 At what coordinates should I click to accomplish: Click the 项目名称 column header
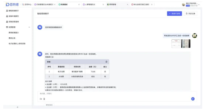77,67
